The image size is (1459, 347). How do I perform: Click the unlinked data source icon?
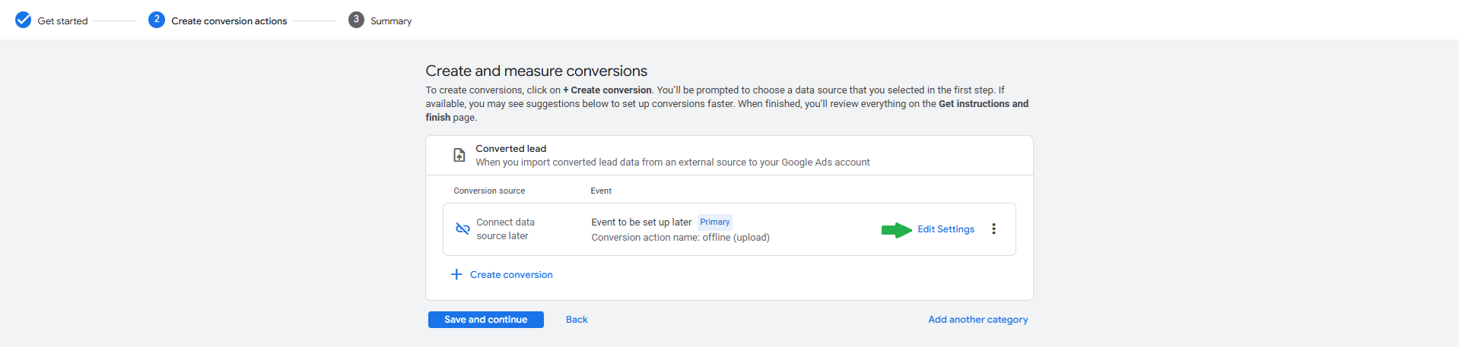click(x=462, y=229)
